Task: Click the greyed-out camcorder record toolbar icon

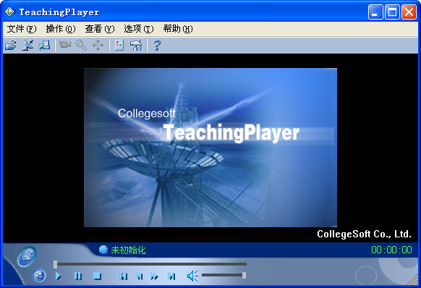Action: click(x=65, y=45)
